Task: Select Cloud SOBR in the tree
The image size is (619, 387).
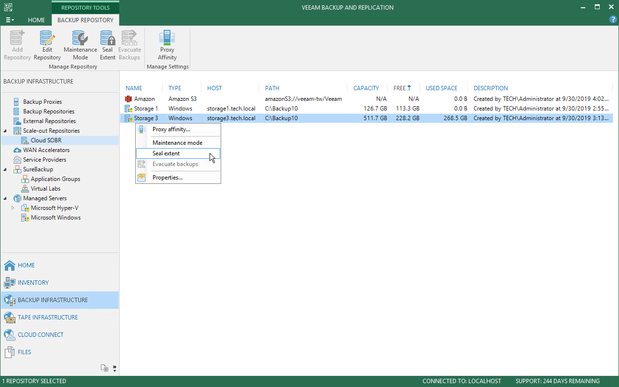Action: tap(46, 140)
